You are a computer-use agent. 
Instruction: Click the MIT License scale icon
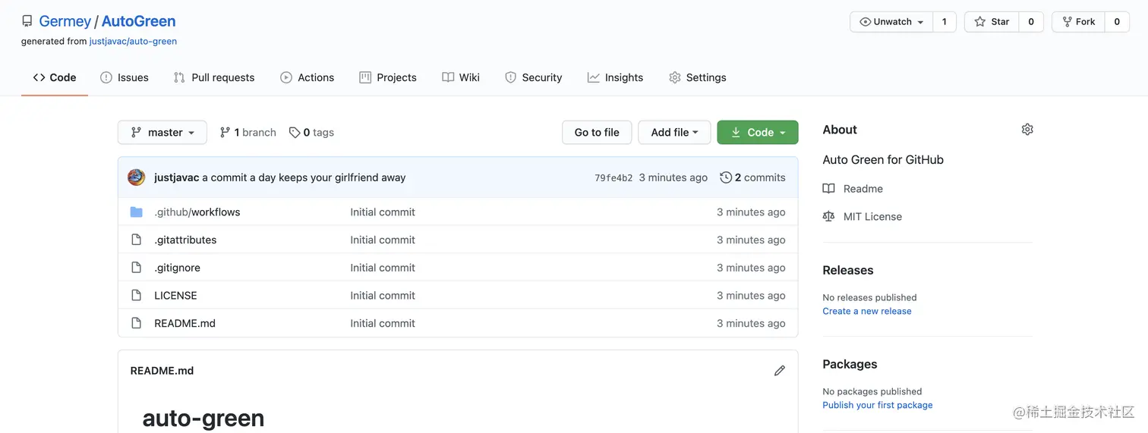[x=828, y=217]
